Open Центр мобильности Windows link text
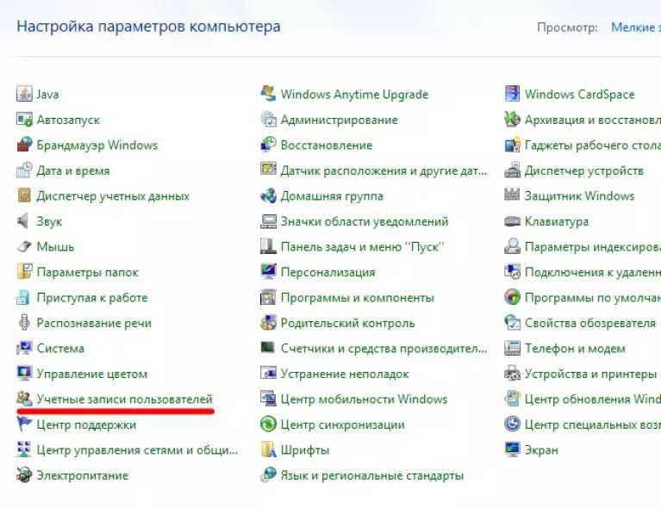661x508 pixels. coord(364,399)
